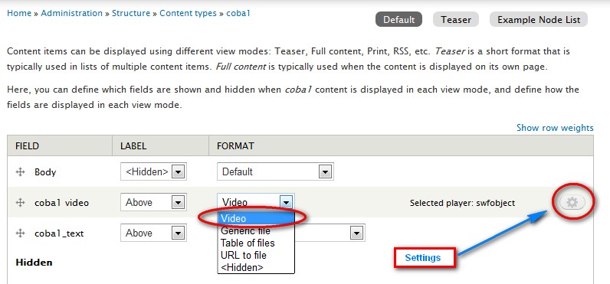This screenshot has width=610, height=284.
Task: Open the coba1_text format dropdown arrow
Action: [356, 233]
